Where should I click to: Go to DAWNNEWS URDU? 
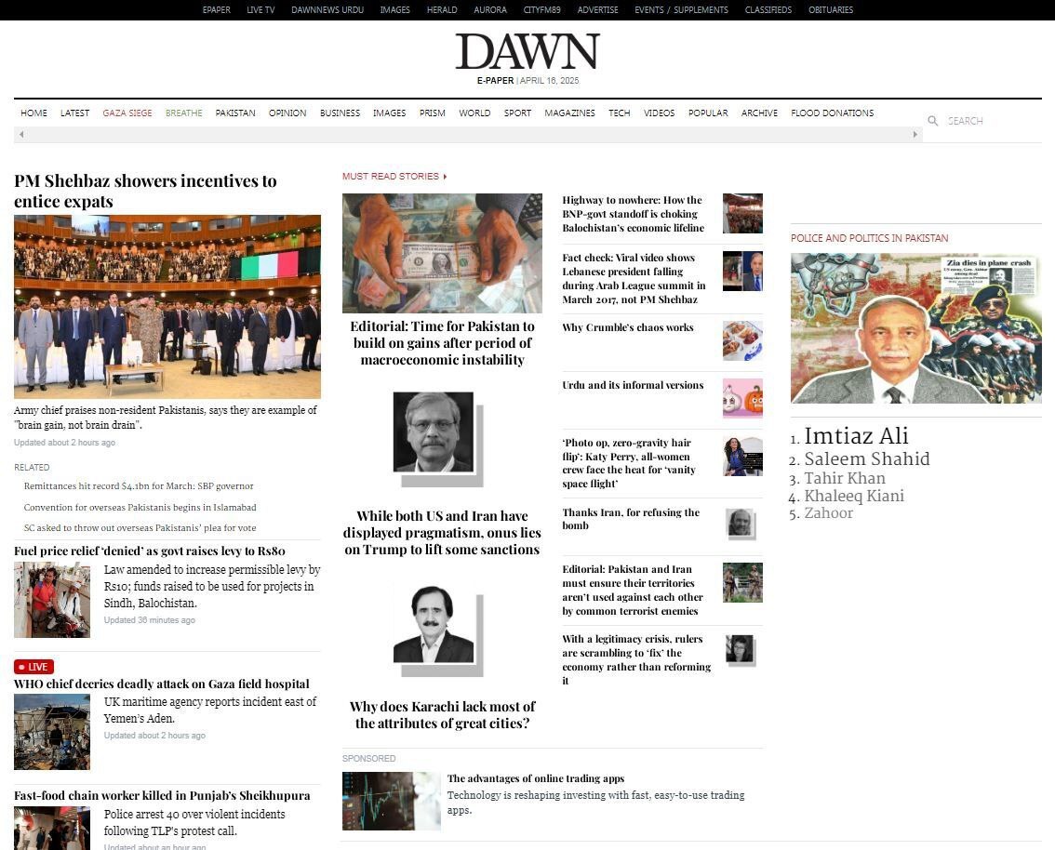(327, 10)
